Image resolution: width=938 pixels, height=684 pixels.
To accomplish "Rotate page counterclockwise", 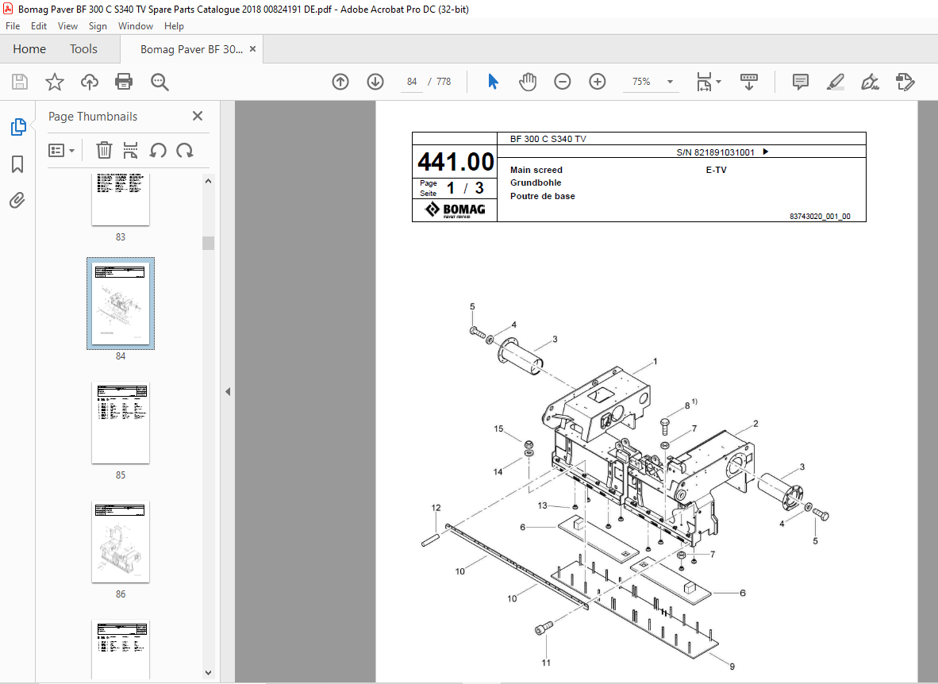I will (x=158, y=150).
